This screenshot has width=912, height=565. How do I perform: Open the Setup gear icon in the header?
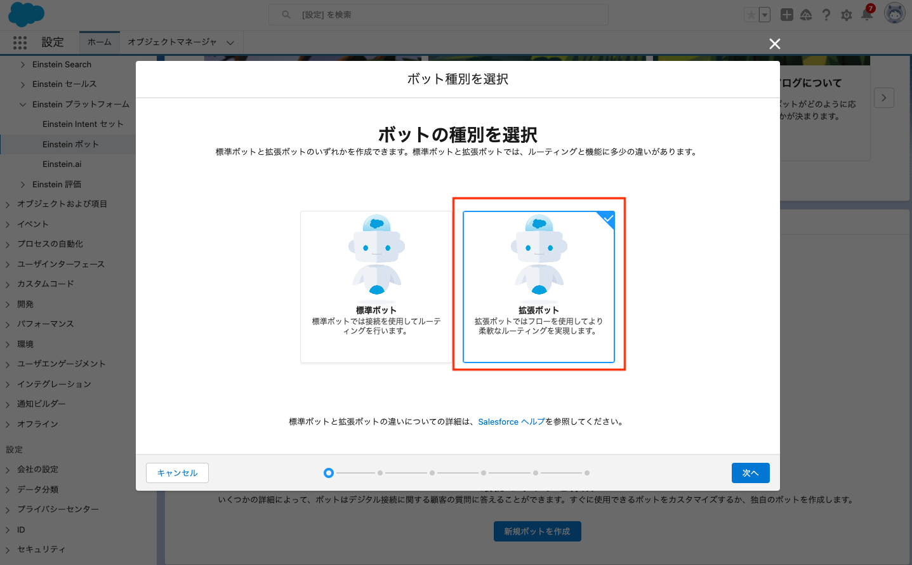pyautogui.click(x=846, y=14)
